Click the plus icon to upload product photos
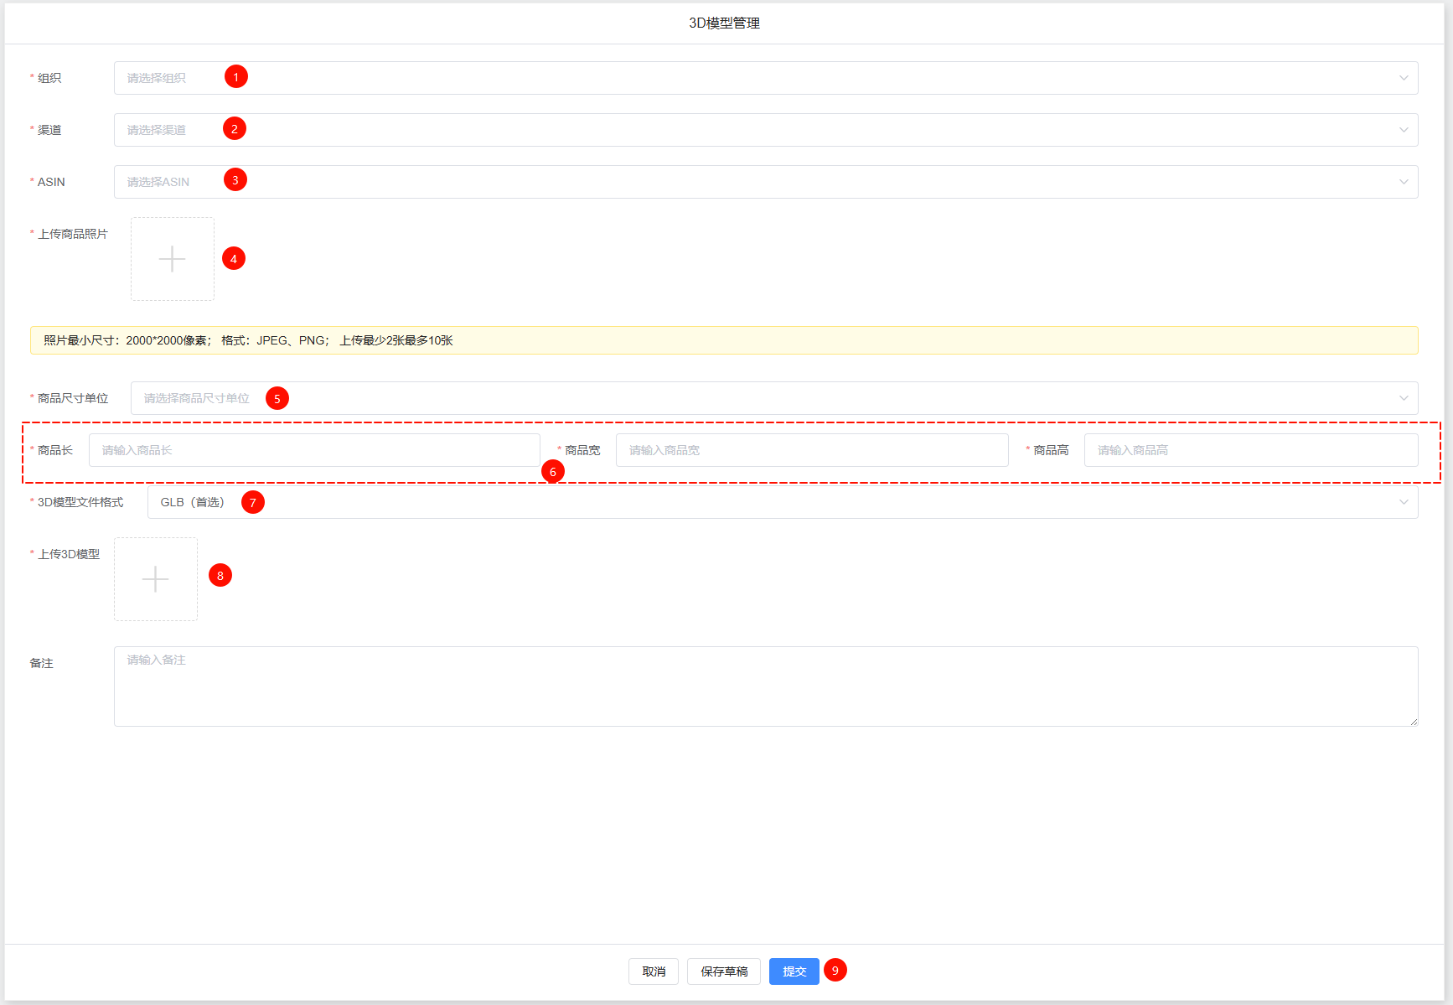 [172, 259]
